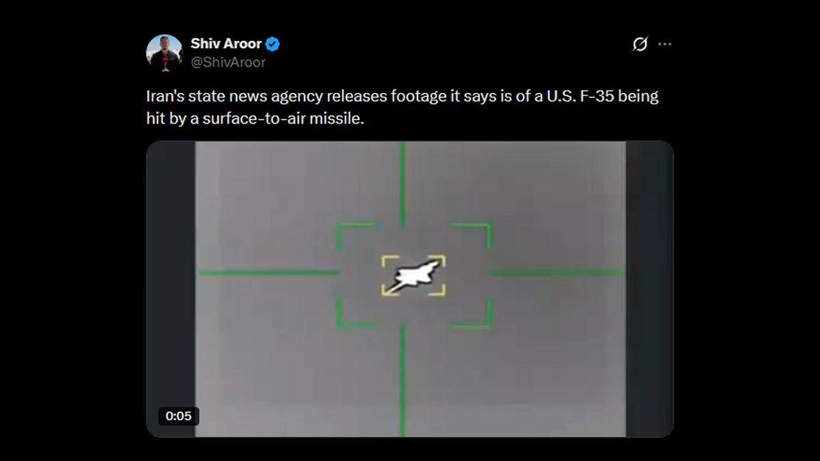Open Shiv Aroor's profile avatar
This screenshot has height=461, width=820.
point(164,53)
